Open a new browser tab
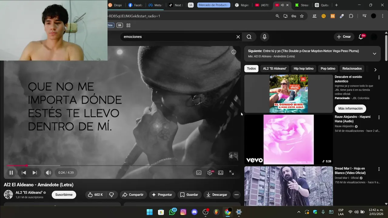 (x=336, y=5)
